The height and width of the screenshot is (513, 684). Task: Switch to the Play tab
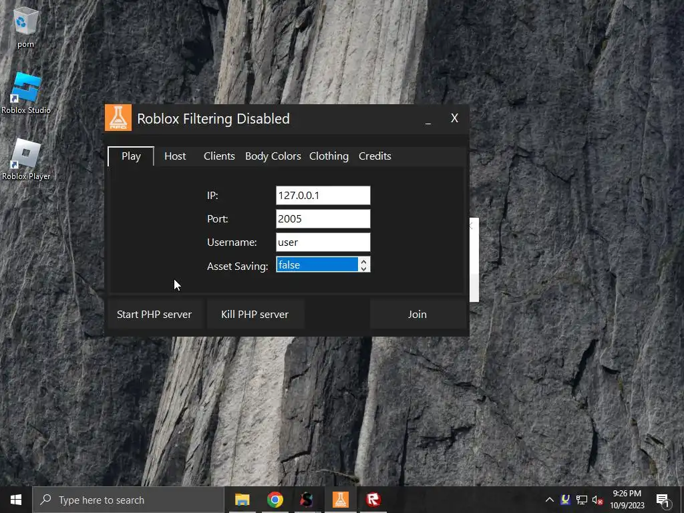coord(131,156)
